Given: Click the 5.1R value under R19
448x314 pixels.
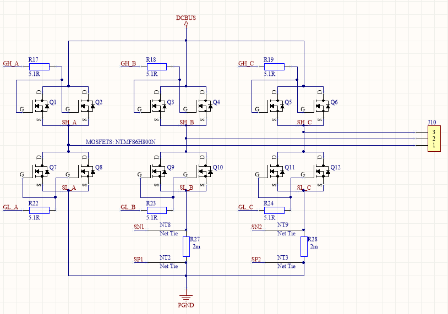Looking at the screenshot, I should (x=270, y=74).
